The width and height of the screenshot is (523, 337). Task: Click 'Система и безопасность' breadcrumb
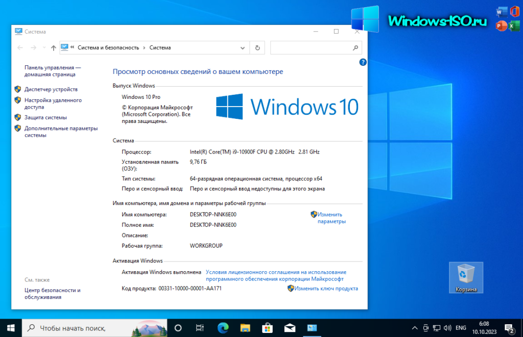tap(108, 47)
